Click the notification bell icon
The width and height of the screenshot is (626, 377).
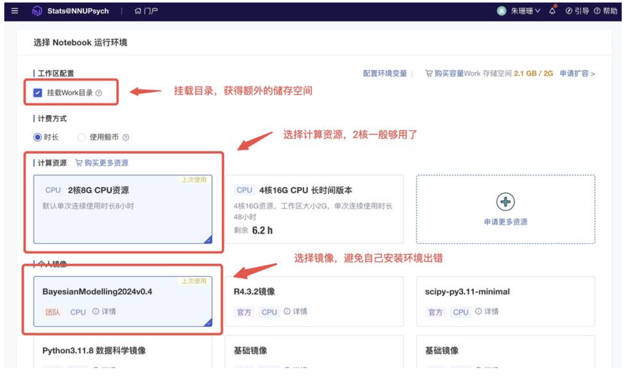(x=552, y=11)
